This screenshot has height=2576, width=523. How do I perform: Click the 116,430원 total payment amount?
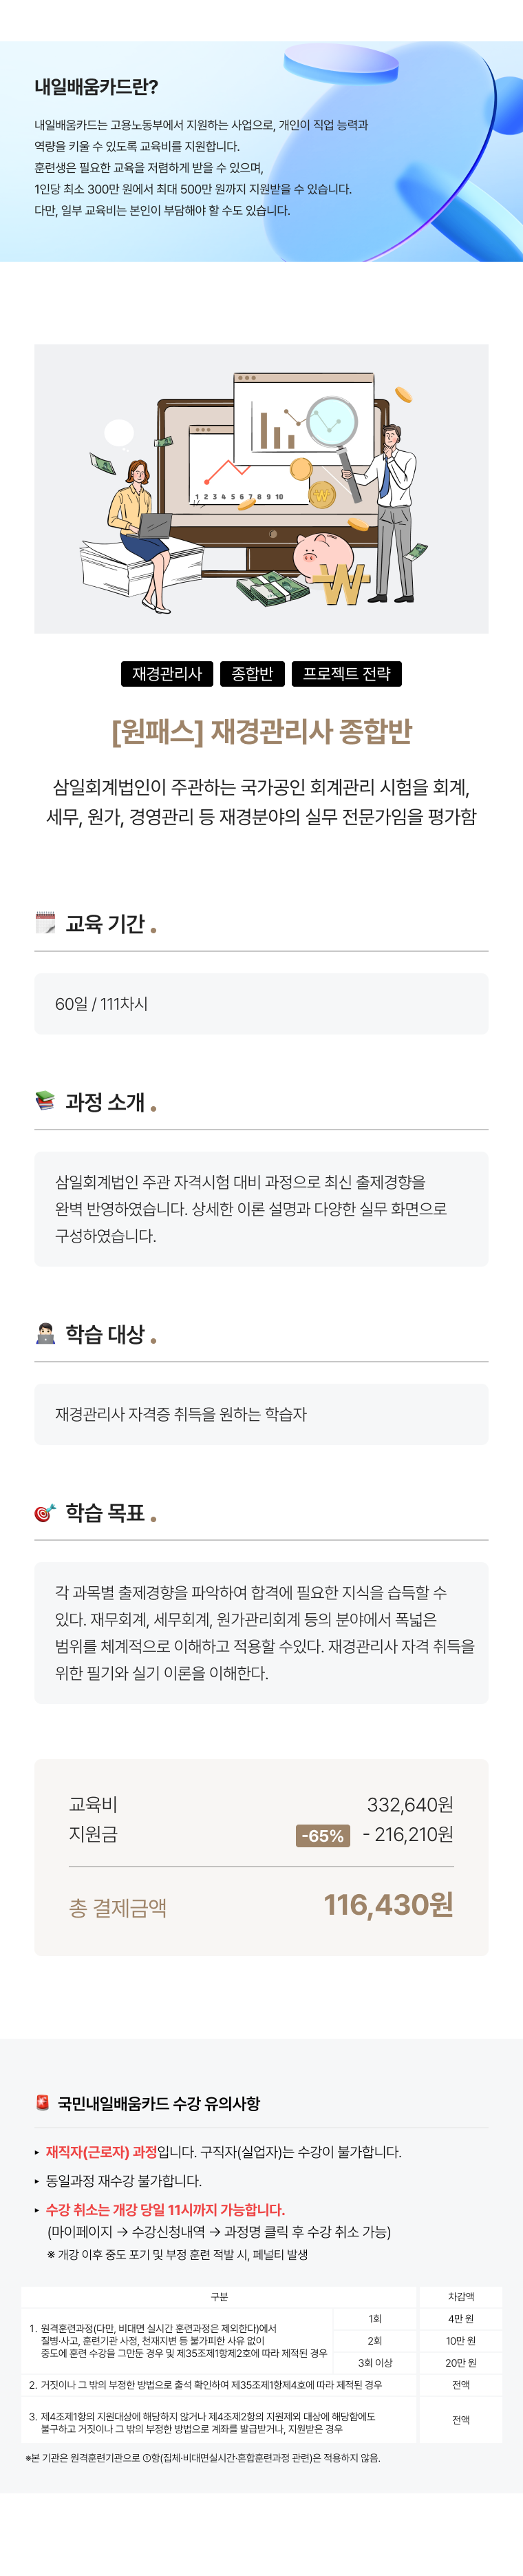tap(388, 1904)
